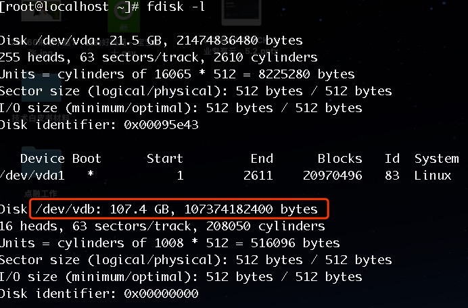Screen dimensions: 468x308
Task: Click the Blocks column header
Action: [x=340, y=159]
